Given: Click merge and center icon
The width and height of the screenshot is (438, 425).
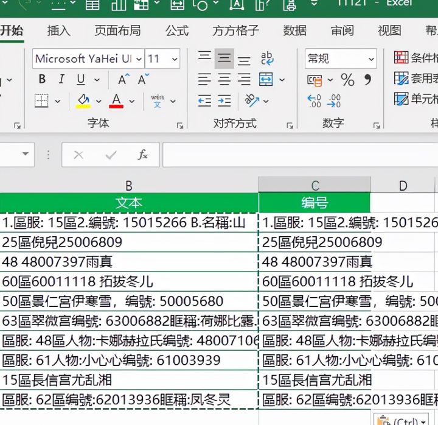Looking at the screenshot, I should point(266,79).
